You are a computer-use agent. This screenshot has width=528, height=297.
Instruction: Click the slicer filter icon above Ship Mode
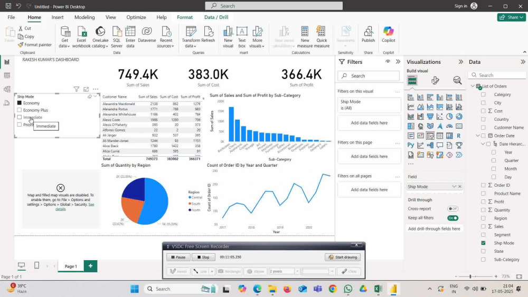[77, 89]
